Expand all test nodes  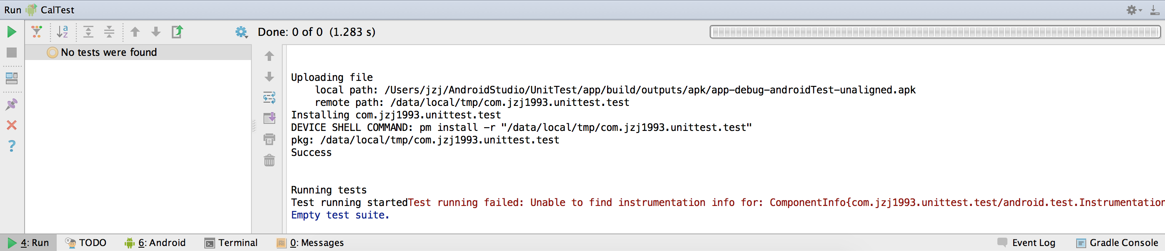point(89,32)
